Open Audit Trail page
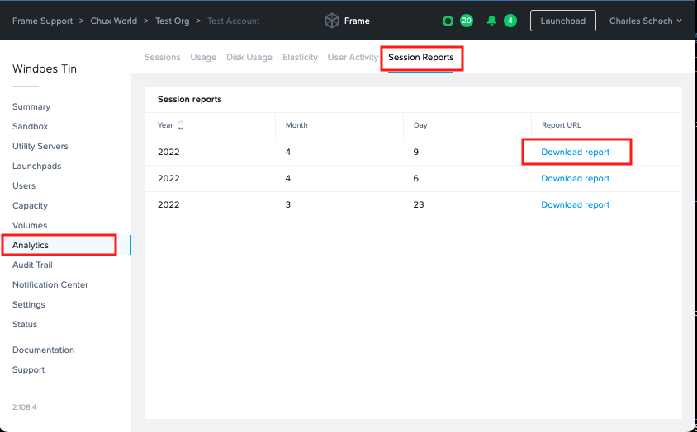Image resolution: width=697 pixels, height=432 pixels. pos(32,265)
